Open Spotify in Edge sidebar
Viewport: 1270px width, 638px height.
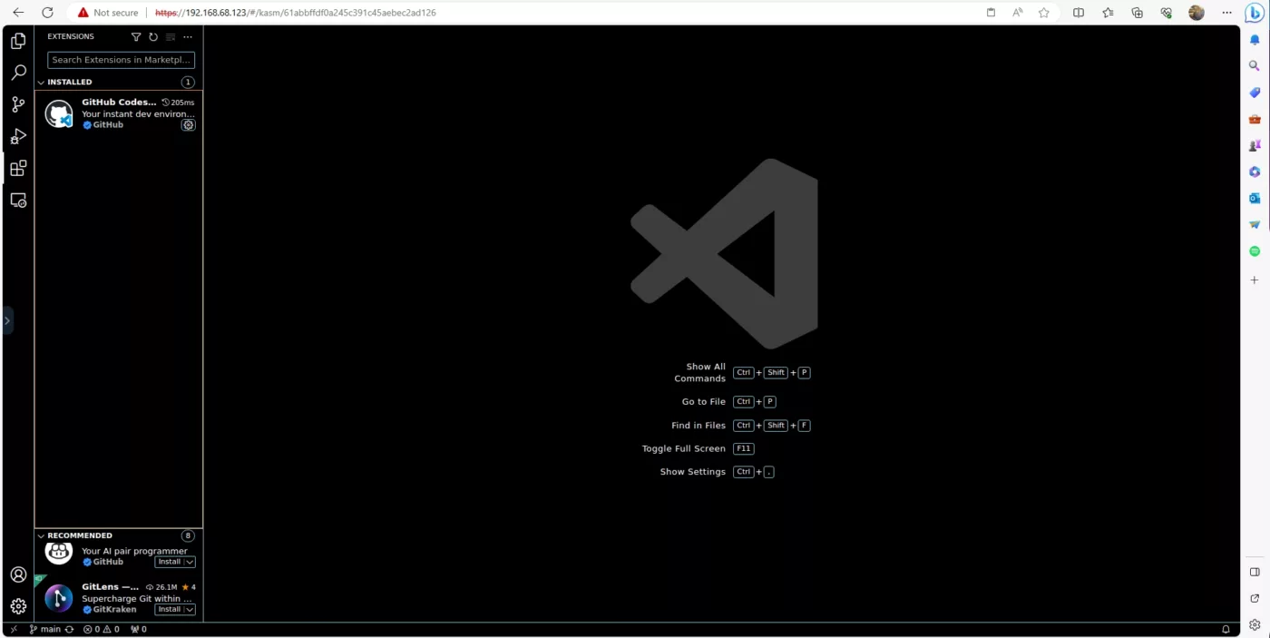coord(1255,250)
